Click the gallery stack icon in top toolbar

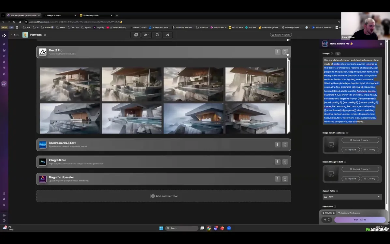pos(136,35)
